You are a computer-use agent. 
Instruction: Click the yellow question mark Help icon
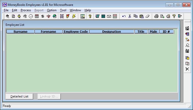coord(174,16)
